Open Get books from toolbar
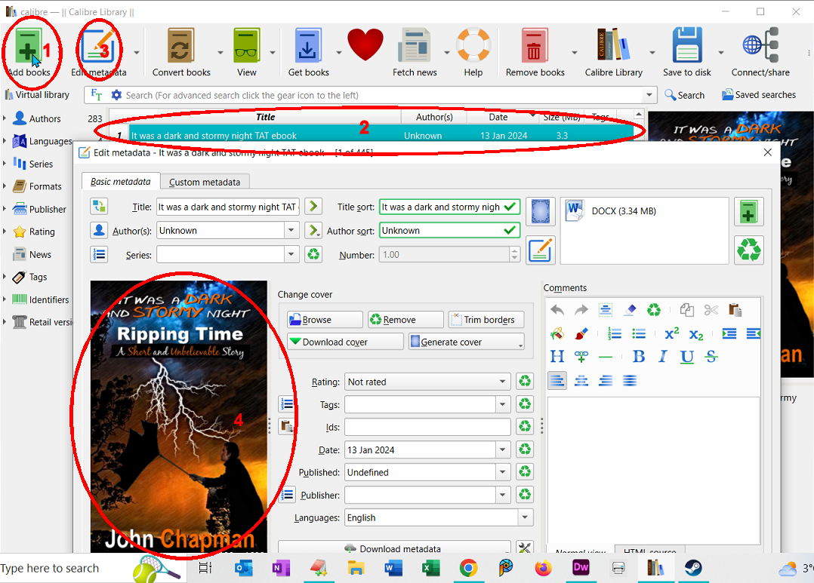 (x=308, y=47)
